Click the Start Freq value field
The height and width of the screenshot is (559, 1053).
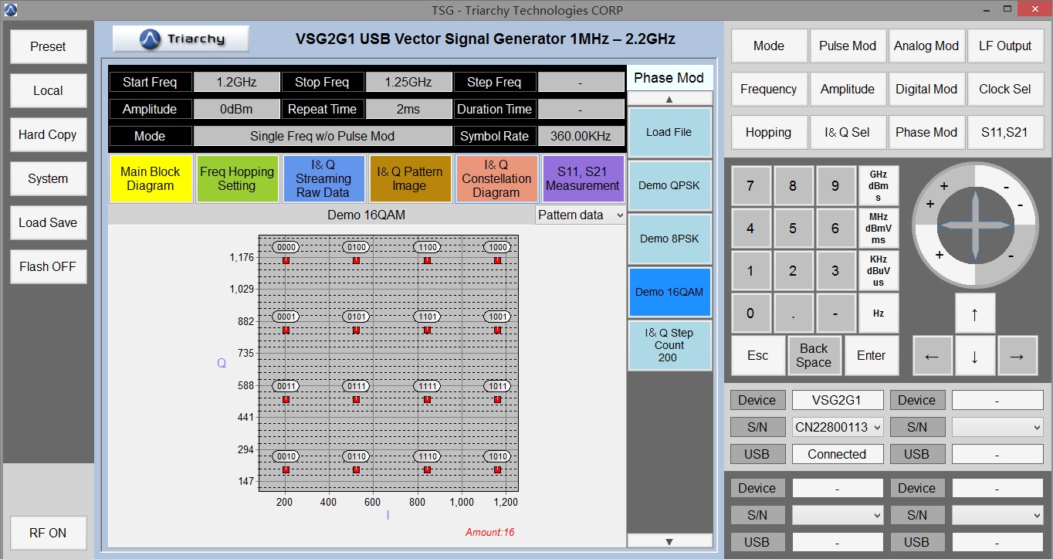point(236,82)
